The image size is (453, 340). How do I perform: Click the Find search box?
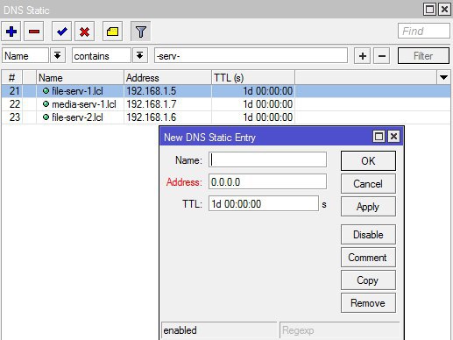point(424,31)
